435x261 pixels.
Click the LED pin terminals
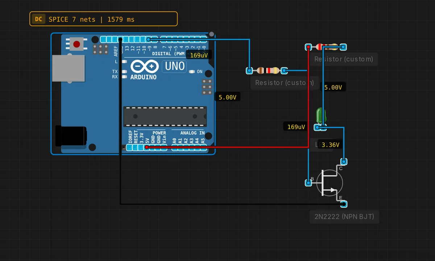(320, 127)
